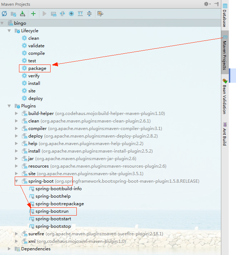
Task: Toggle Offline Mode in Maven toolbar
Action: [62, 14]
